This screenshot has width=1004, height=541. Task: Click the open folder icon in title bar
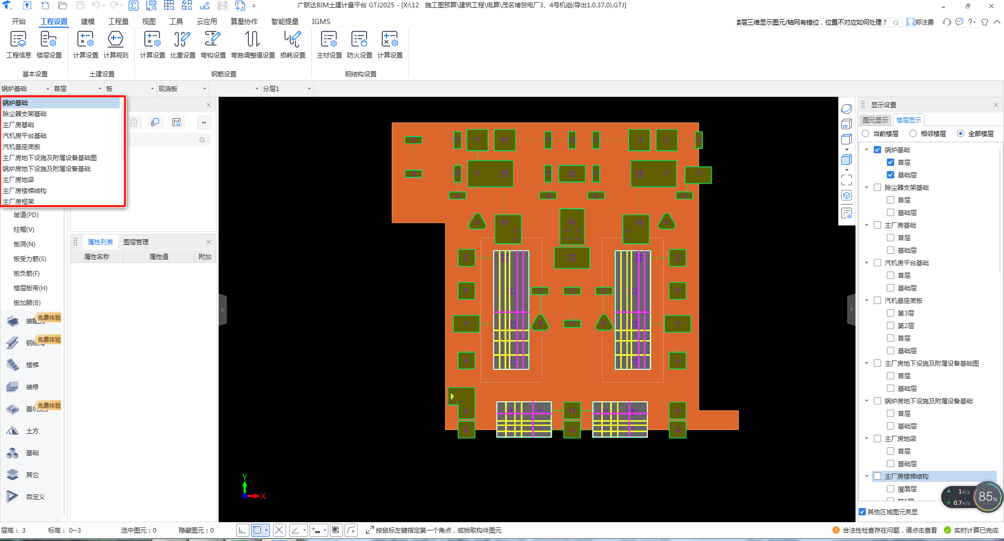[62, 6]
